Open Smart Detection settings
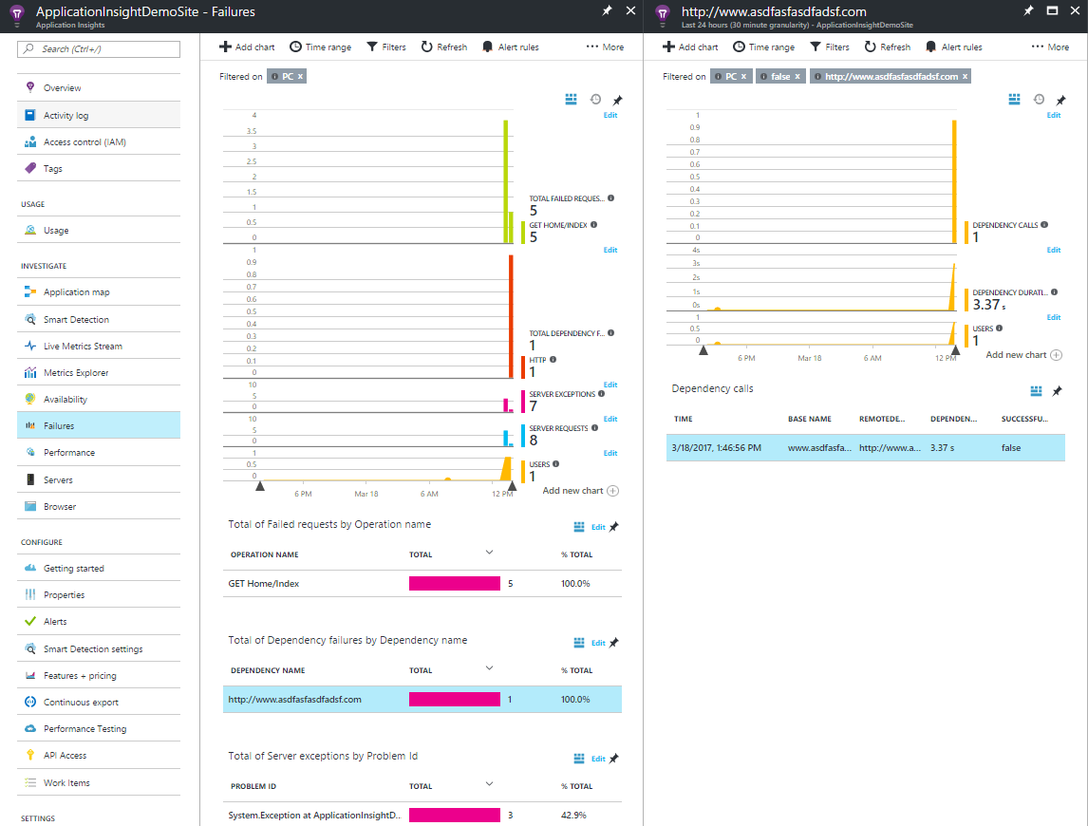This screenshot has height=826, width=1088. pos(98,648)
